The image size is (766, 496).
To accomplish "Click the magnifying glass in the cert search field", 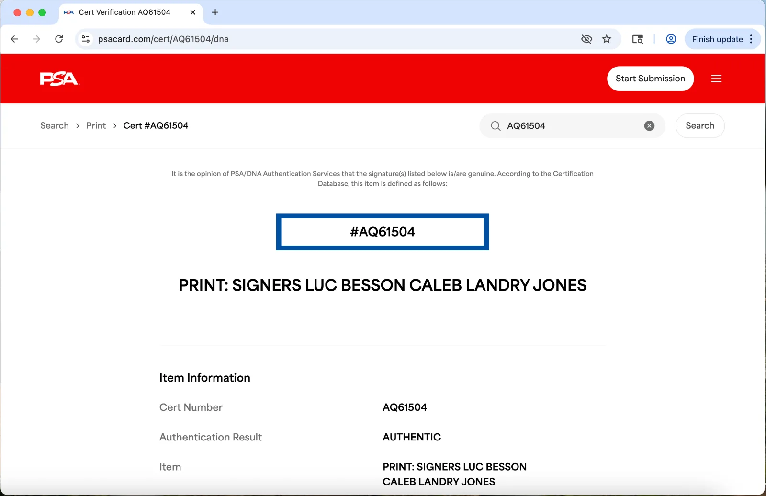I will coord(496,126).
